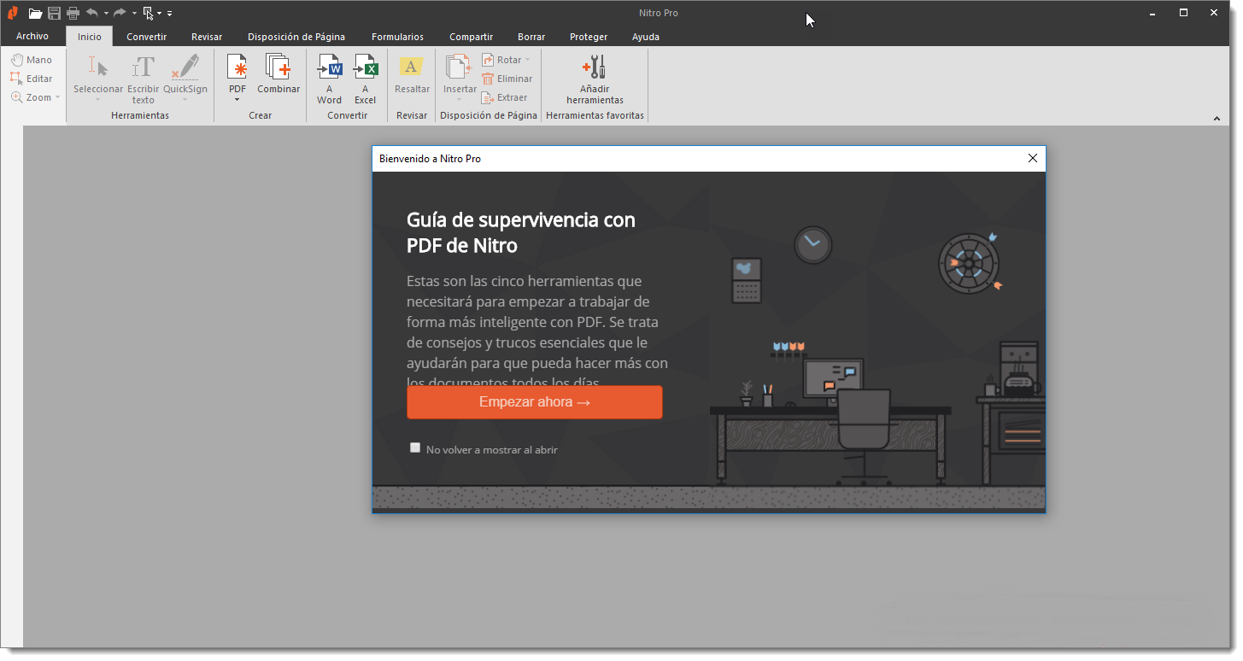The width and height of the screenshot is (1243, 661).
Task: Print with the printer icon
Action: coord(73,13)
